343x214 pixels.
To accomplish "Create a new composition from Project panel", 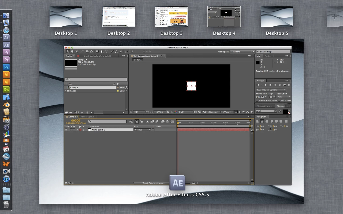I will click(x=75, y=112).
